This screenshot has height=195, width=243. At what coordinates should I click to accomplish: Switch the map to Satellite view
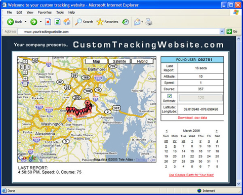click(x=119, y=61)
